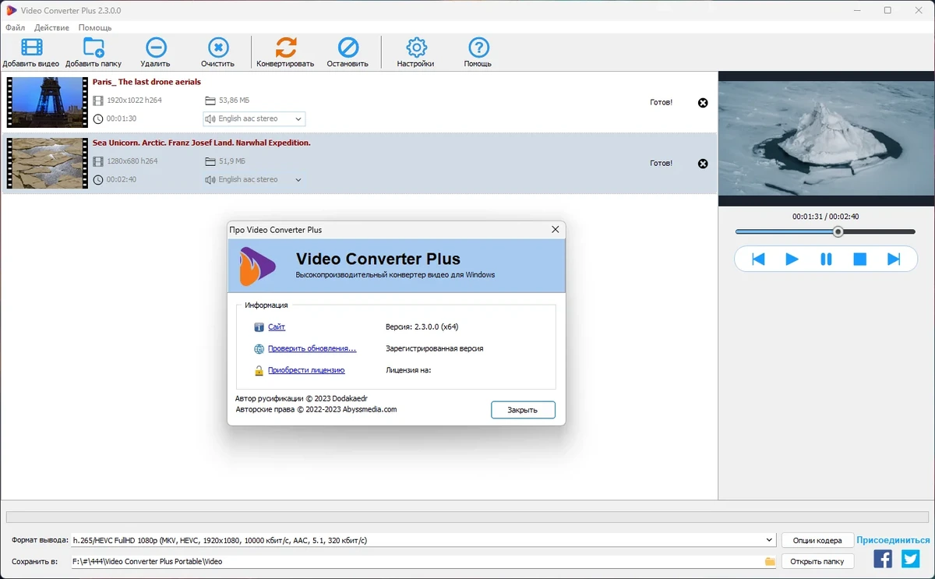Open the Действие menu
Screen dimensions: 935x579
point(51,27)
